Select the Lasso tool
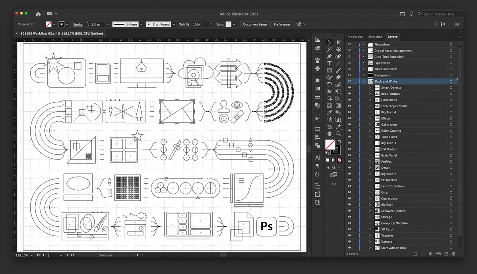 coord(338,49)
